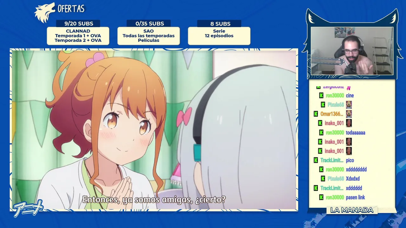Open the CLANNAD offer card
The width and height of the screenshot is (406, 228).
coord(78,36)
